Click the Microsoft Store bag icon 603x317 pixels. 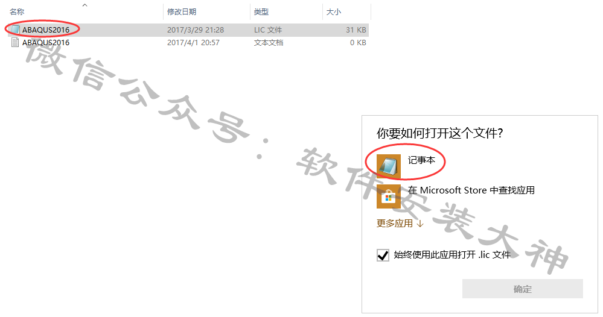tap(388, 196)
